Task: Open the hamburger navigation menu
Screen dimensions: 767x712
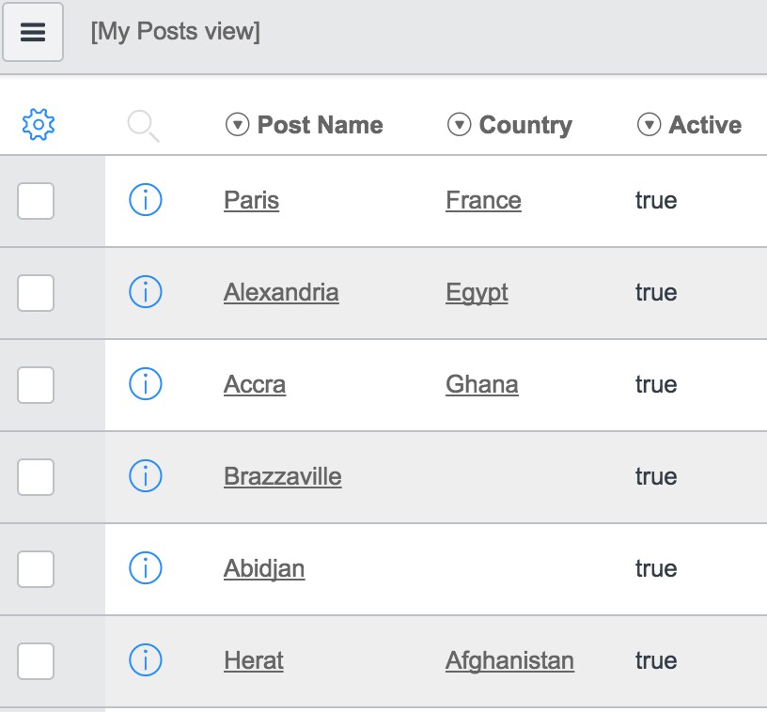Action: (33, 32)
